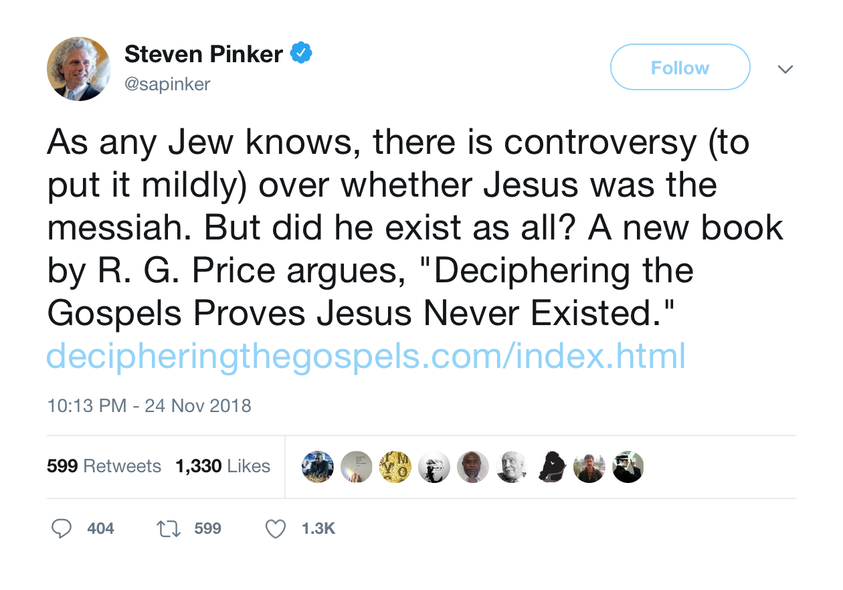
Task: Follow Steven Pinker
Action: (680, 68)
